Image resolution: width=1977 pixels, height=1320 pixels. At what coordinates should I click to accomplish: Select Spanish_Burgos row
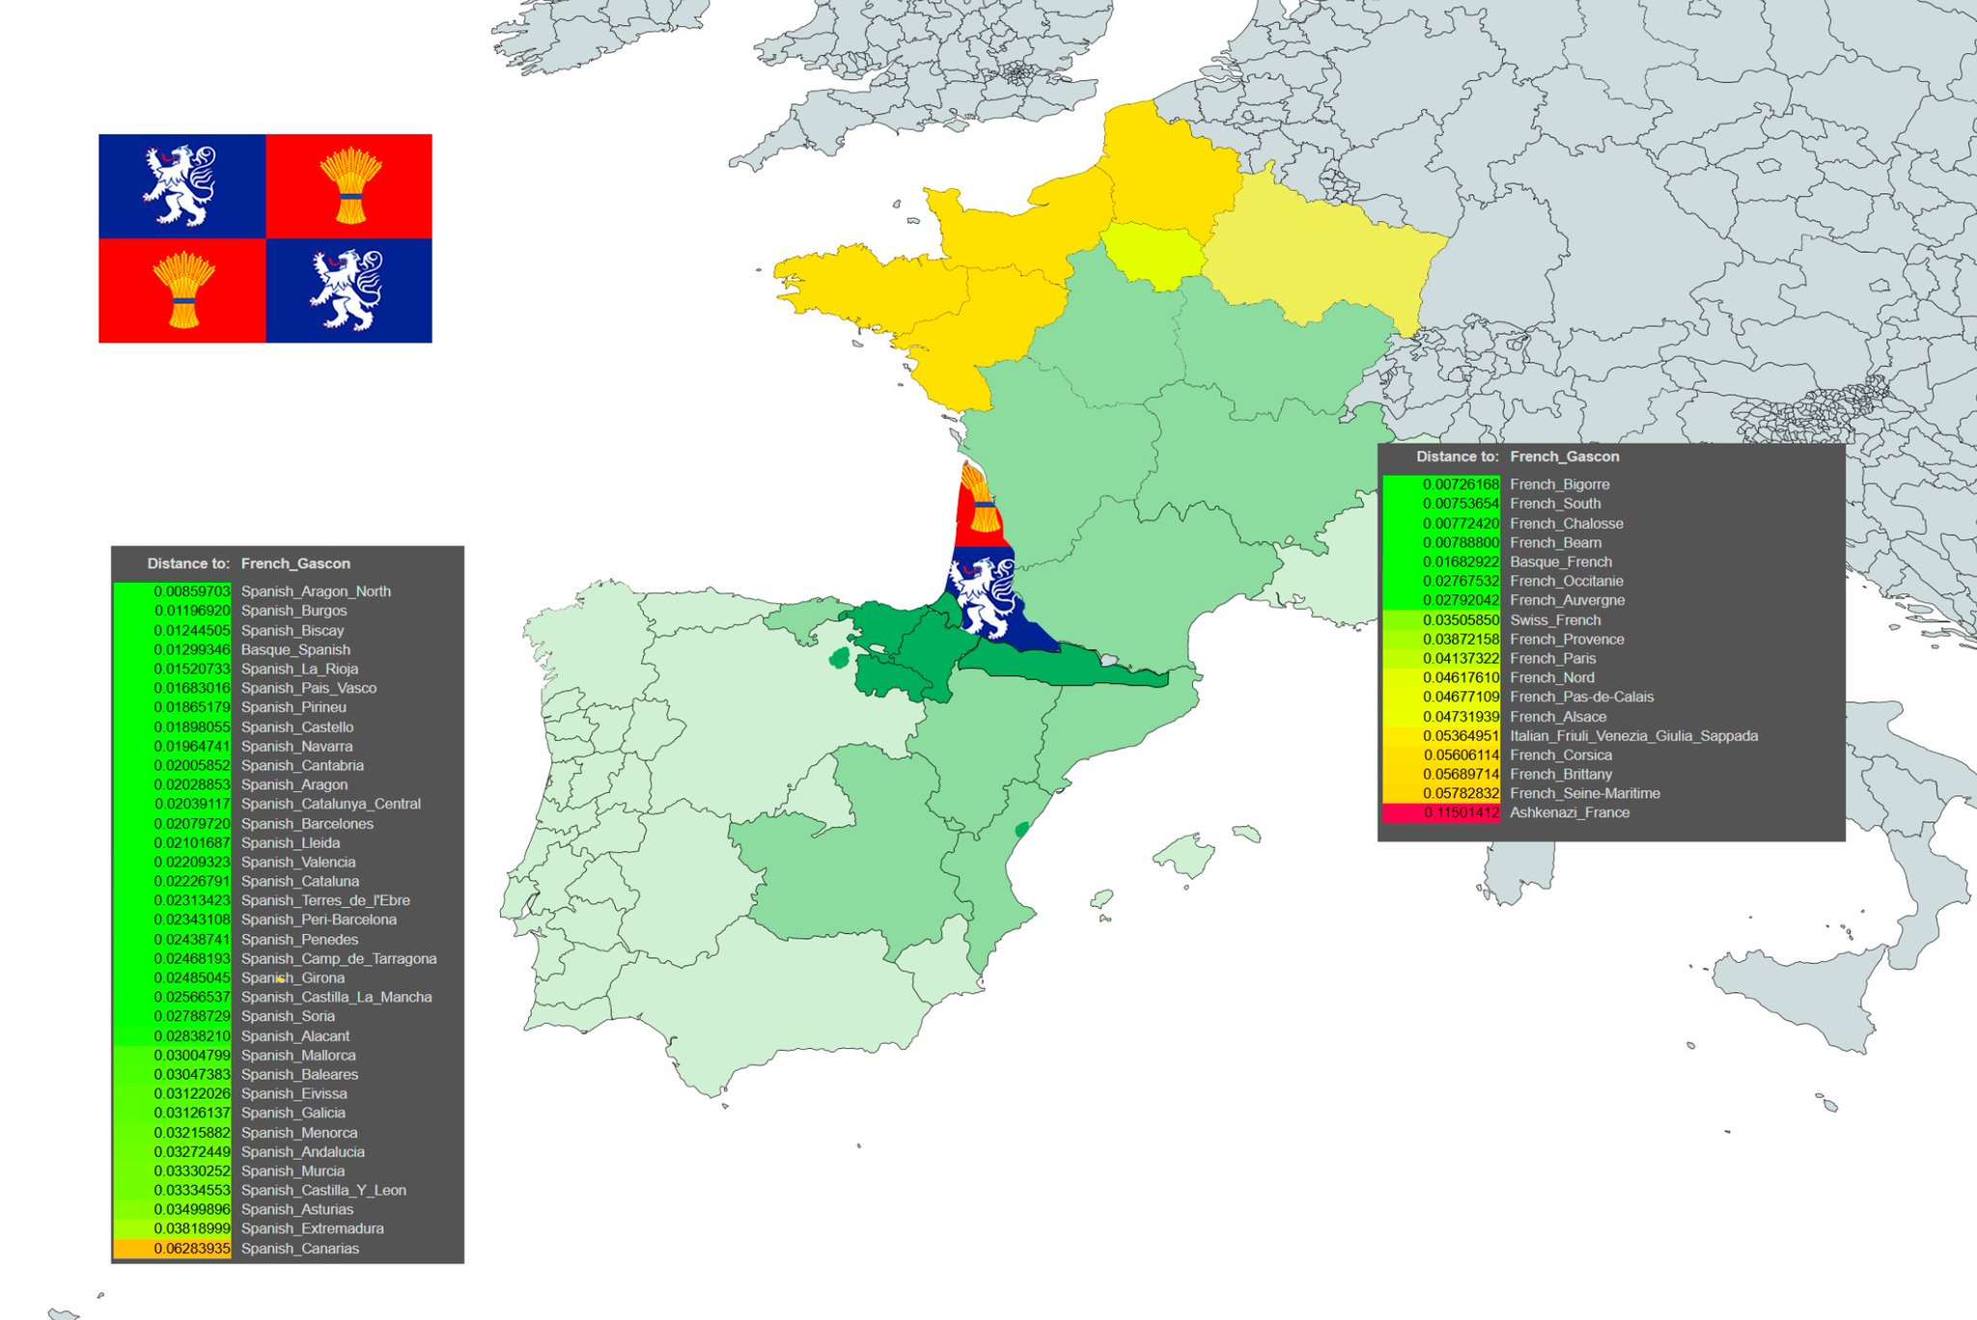coord(288,611)
